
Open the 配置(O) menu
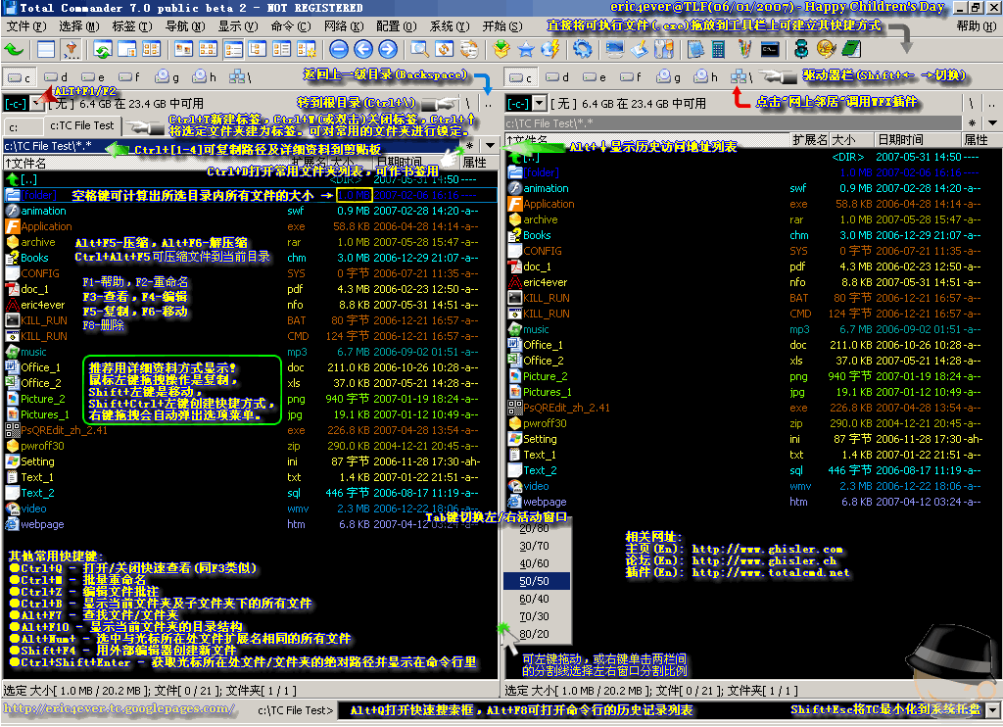click(396, 26)
